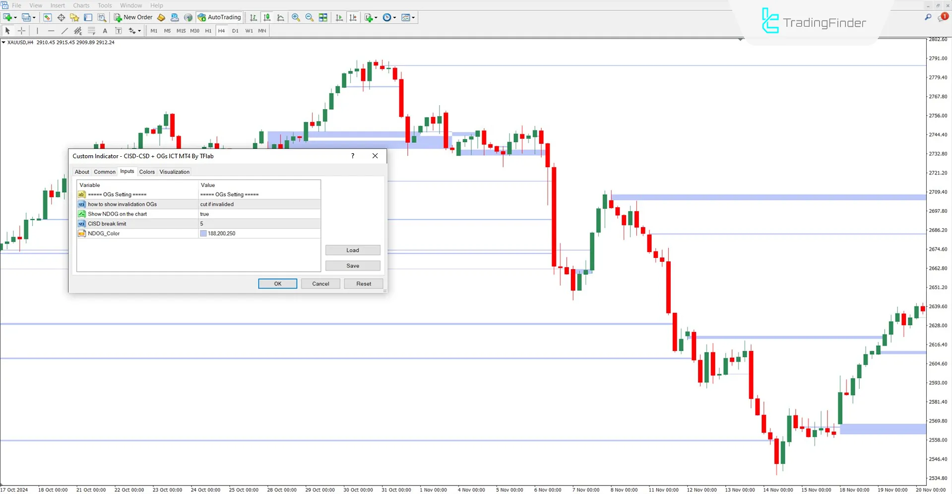Switch timeframe to D1
This screenshot has height=494, width=952.
point(235,31)
